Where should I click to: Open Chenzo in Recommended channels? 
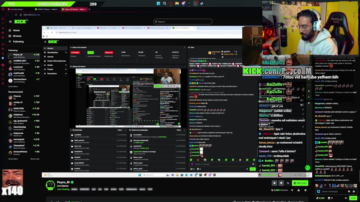coord(24,97)
